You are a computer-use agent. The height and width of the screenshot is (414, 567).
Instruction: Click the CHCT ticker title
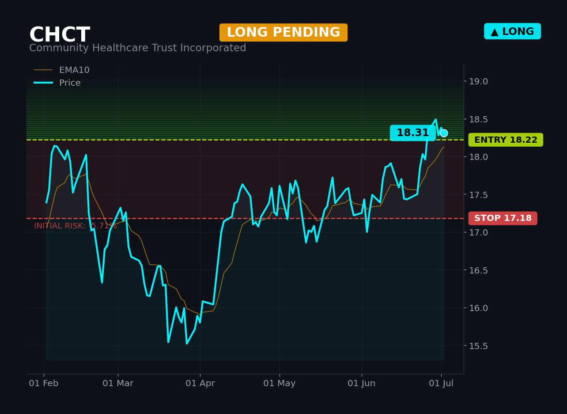click(x=60, y=35)
